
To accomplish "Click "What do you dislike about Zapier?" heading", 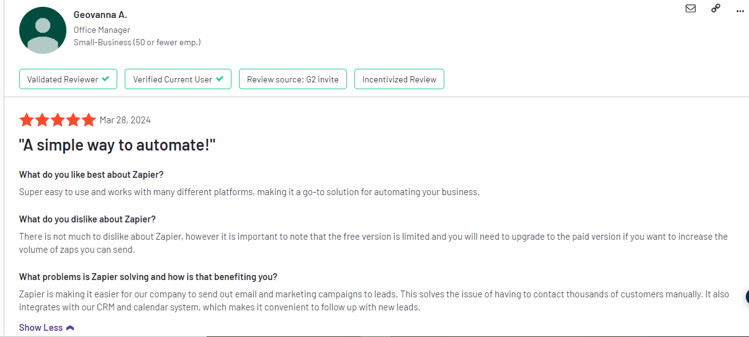I will click(x=87, y=219).
